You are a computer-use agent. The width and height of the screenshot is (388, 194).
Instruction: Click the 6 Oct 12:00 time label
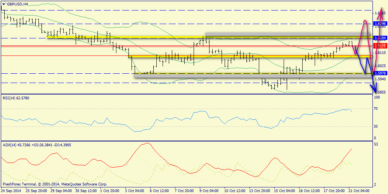coord(160,191)
